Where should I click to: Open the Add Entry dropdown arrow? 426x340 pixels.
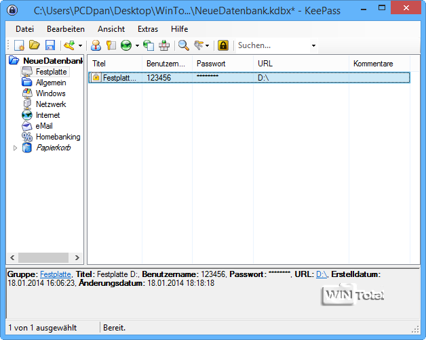tap(80, 45)
